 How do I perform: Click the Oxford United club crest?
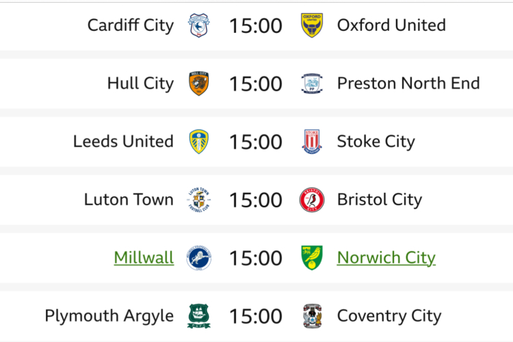click(312, 25)
